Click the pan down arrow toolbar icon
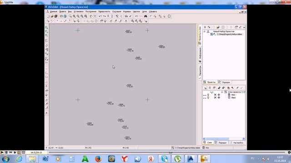This screenshot has width=291, height=163. [112, 16]
